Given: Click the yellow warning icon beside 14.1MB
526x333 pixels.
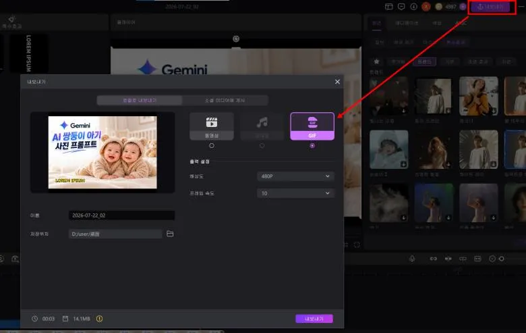Looking at the screenshot, I should point(99,319).
